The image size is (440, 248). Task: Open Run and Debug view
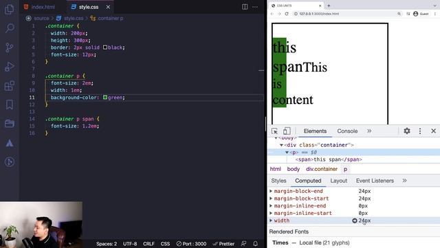9,67
